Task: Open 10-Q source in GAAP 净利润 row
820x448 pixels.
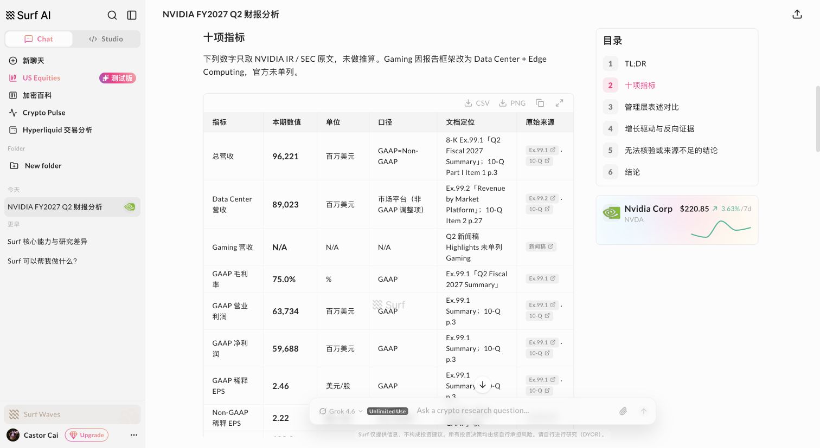Action: click(x=539, y=353)
